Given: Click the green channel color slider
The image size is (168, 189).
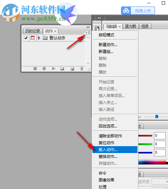Looking at the screenshot, I should (x=145, y=144).
